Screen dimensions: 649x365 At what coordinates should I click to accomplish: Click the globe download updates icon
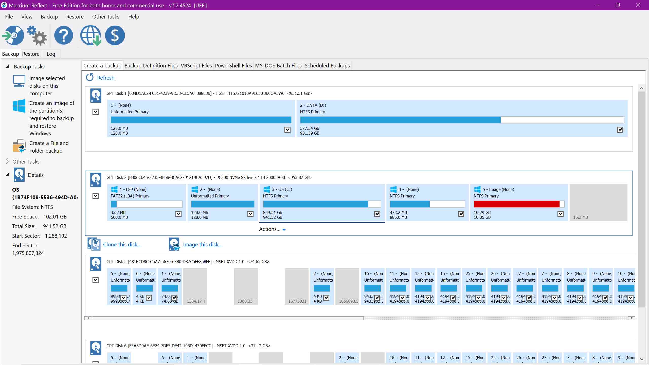[x=91, y=35]
